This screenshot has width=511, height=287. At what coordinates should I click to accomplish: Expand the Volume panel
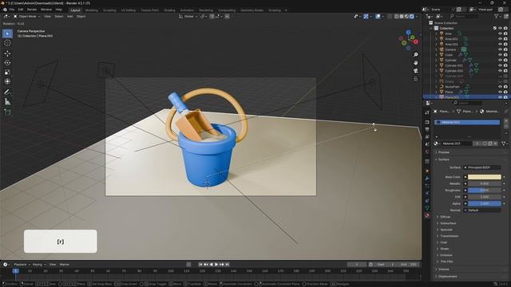pos(444,269)
